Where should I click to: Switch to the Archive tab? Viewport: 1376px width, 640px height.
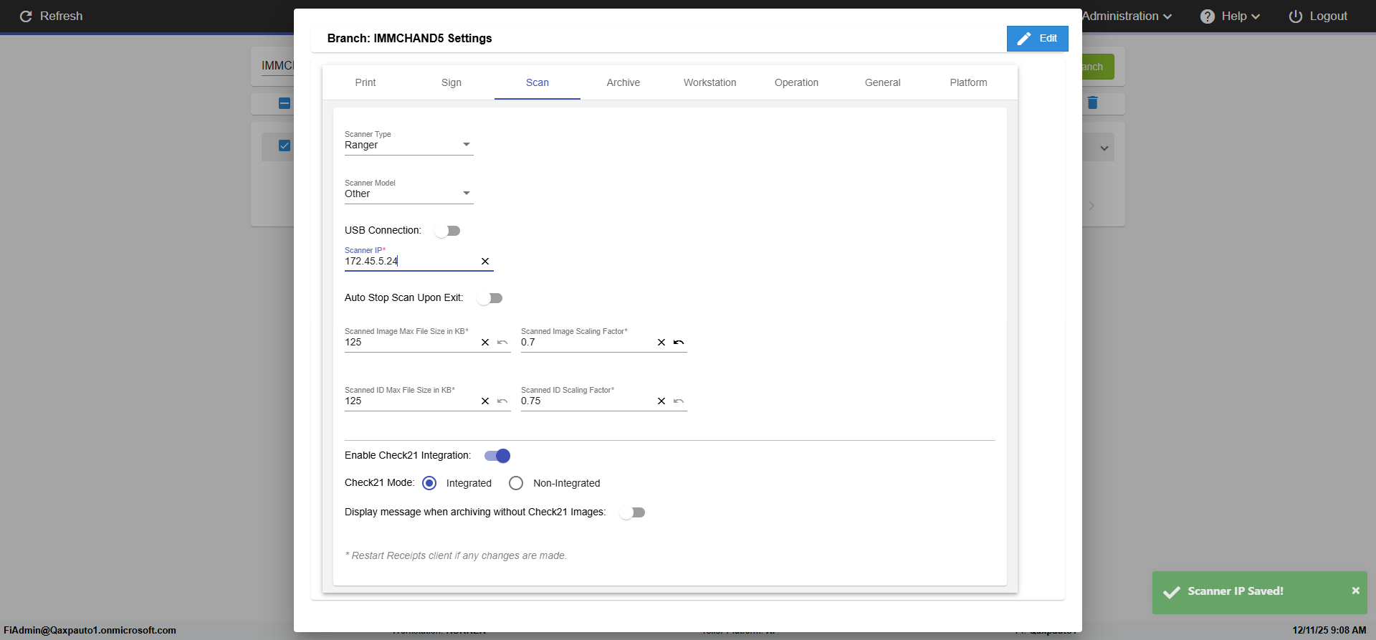coord(623,82)
